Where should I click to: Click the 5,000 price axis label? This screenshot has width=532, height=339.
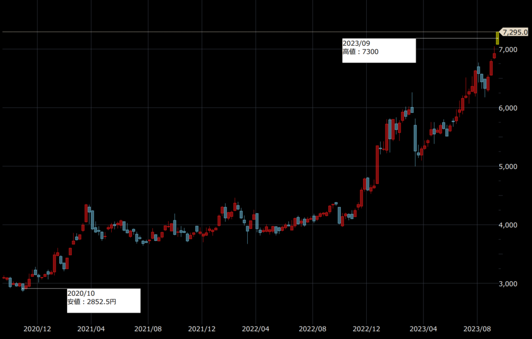click(508, 166)
